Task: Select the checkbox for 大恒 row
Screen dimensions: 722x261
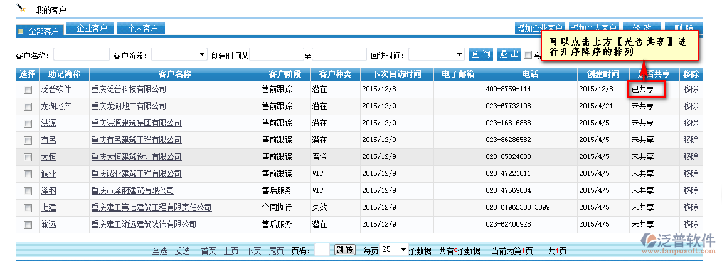Action: pyautogui.click(x=28, y=157)
